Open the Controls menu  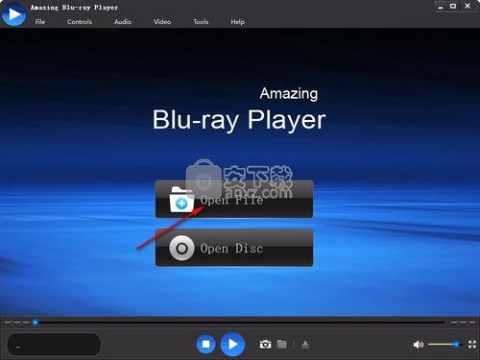tap(80, 22)
